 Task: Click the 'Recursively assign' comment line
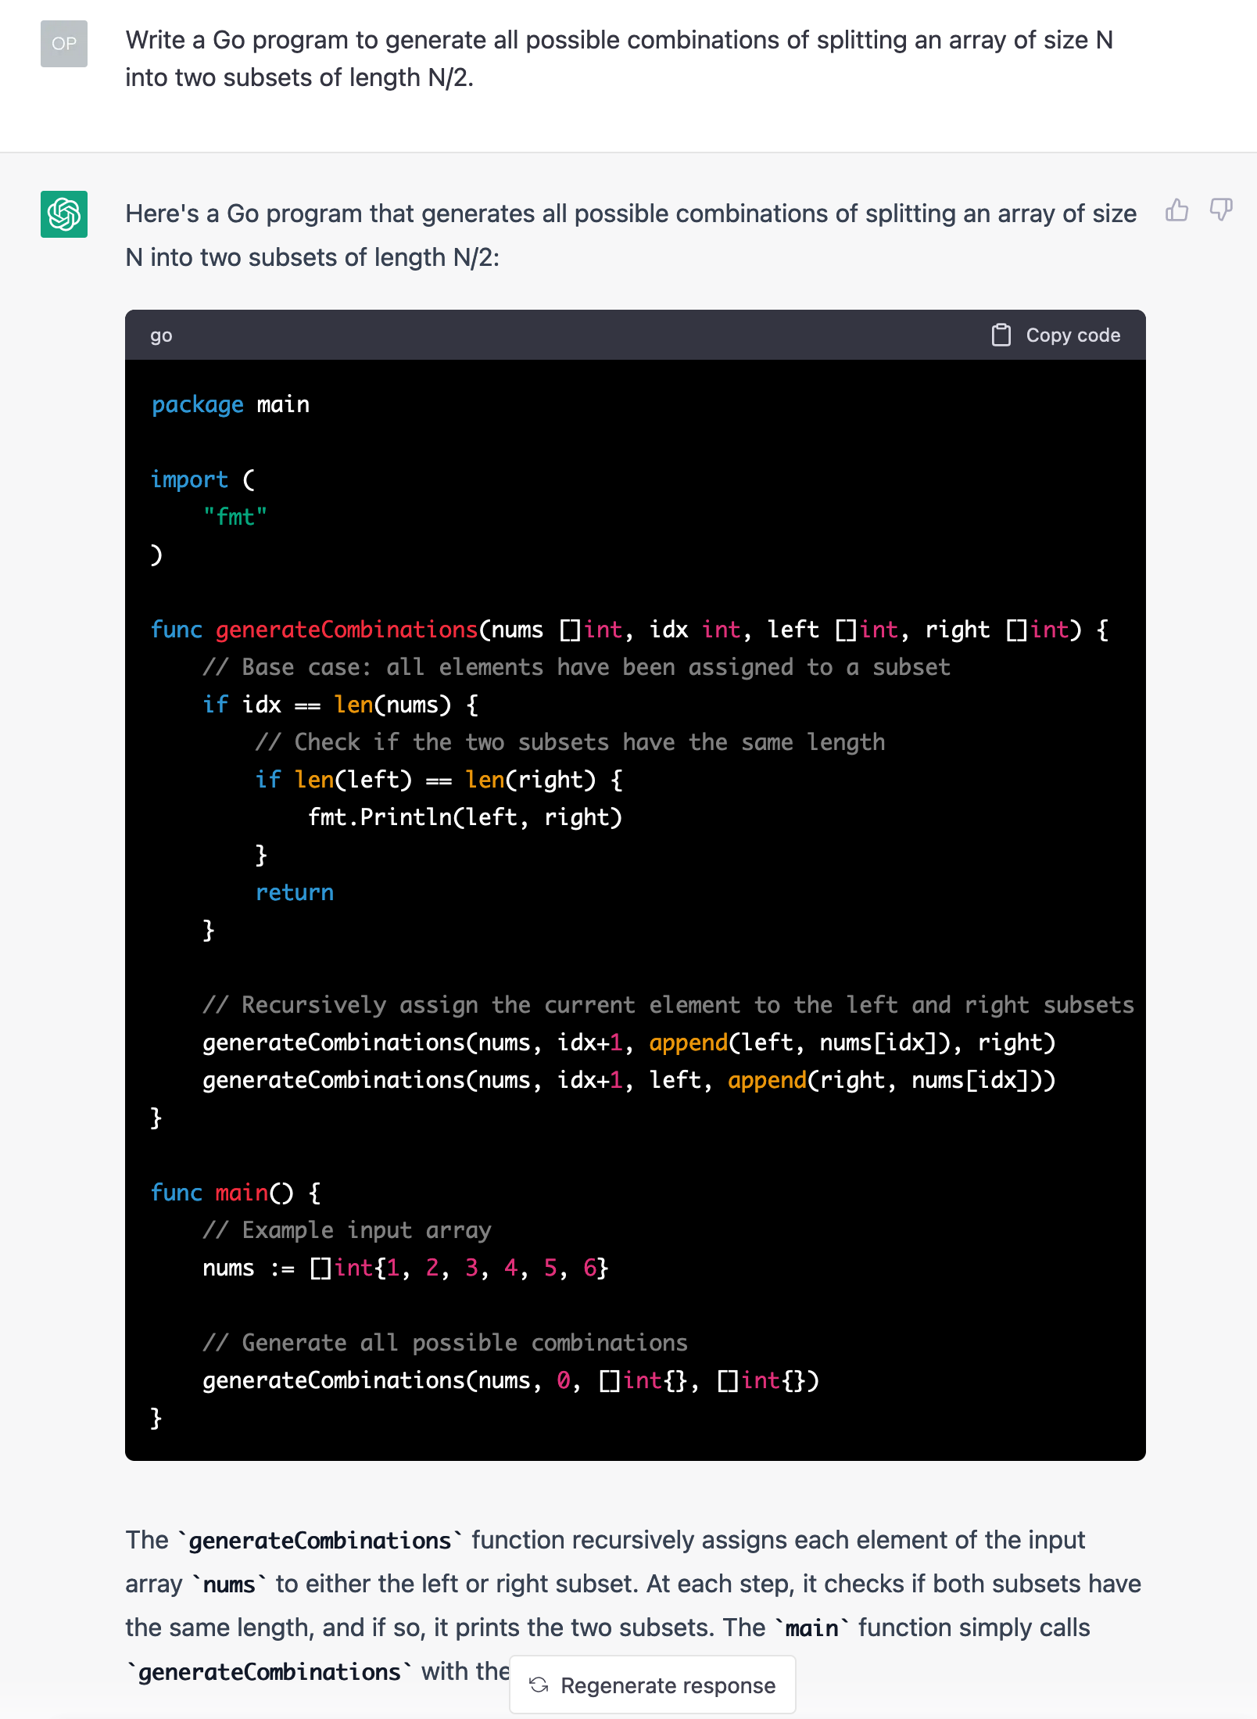668,1005
